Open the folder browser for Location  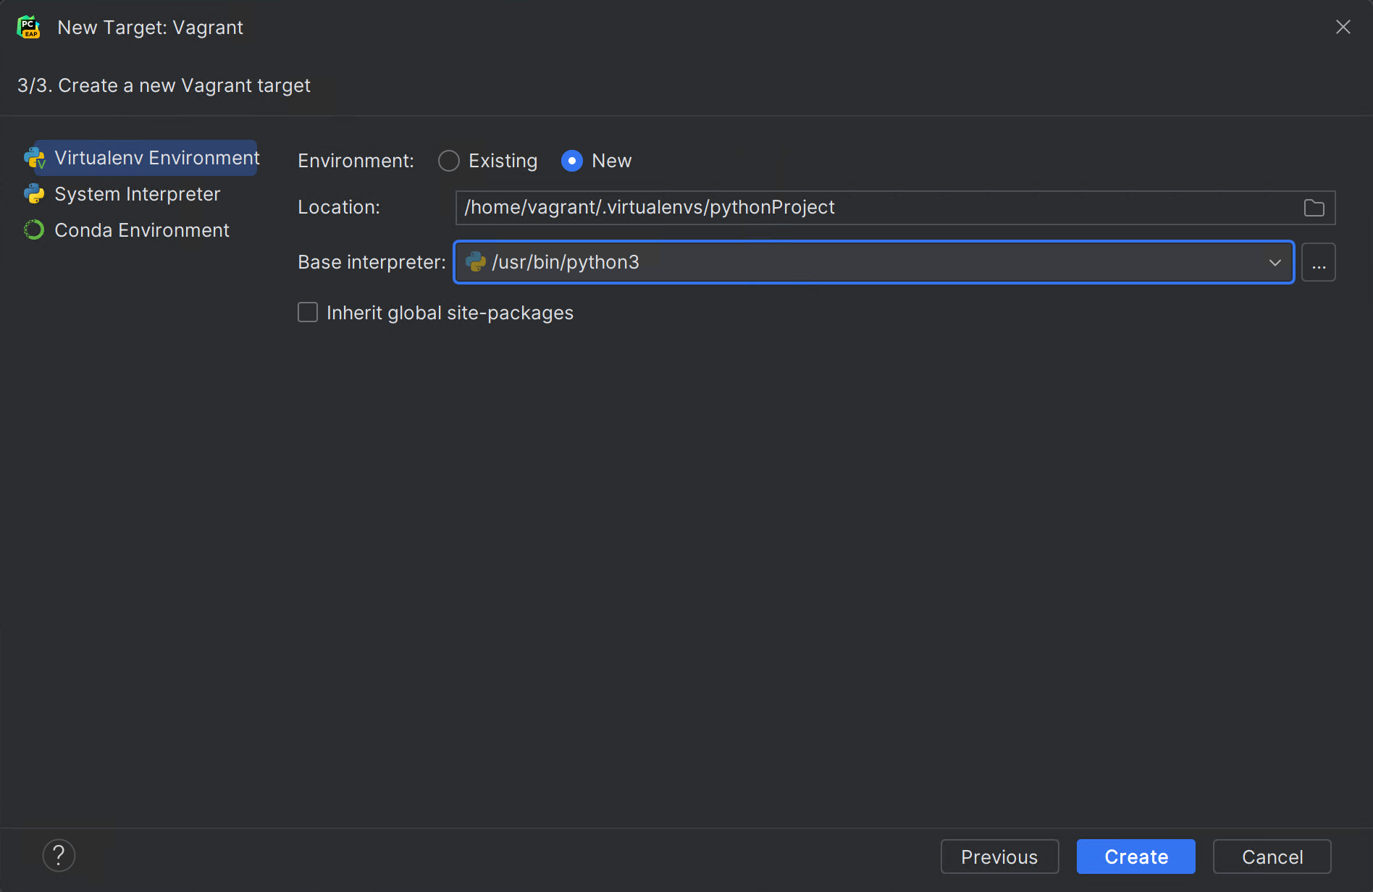click(x=1314, y=208)
